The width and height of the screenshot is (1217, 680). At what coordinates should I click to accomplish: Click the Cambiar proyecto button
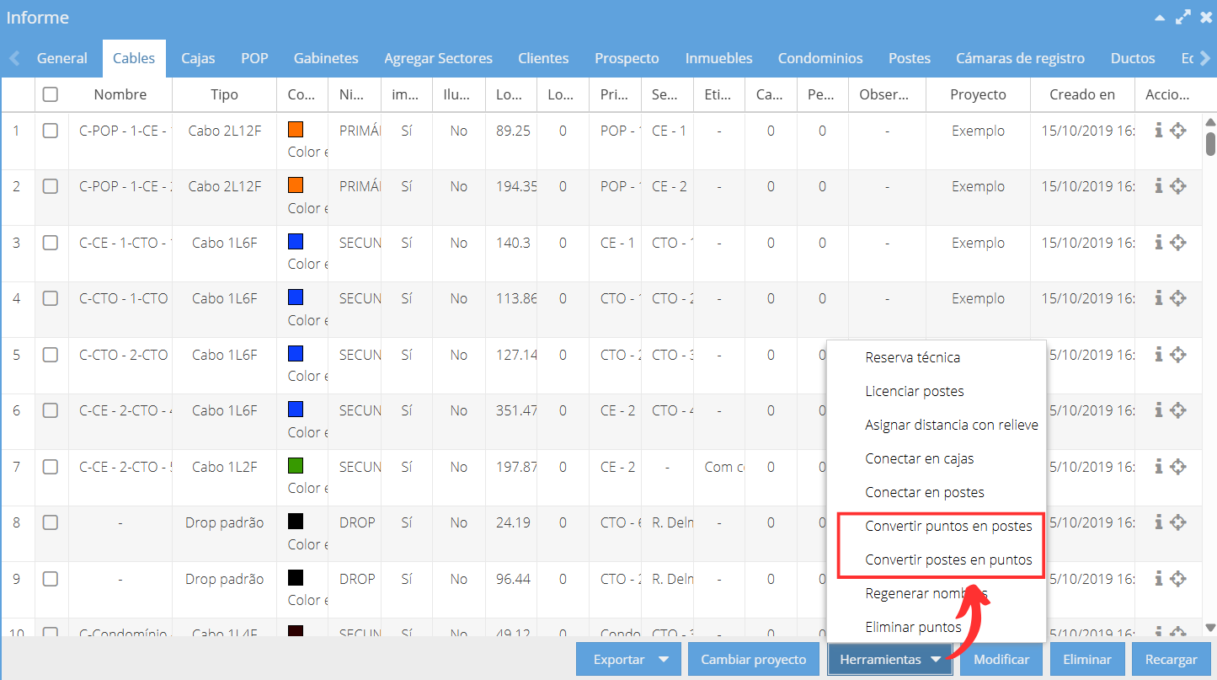tap(754, 660)
